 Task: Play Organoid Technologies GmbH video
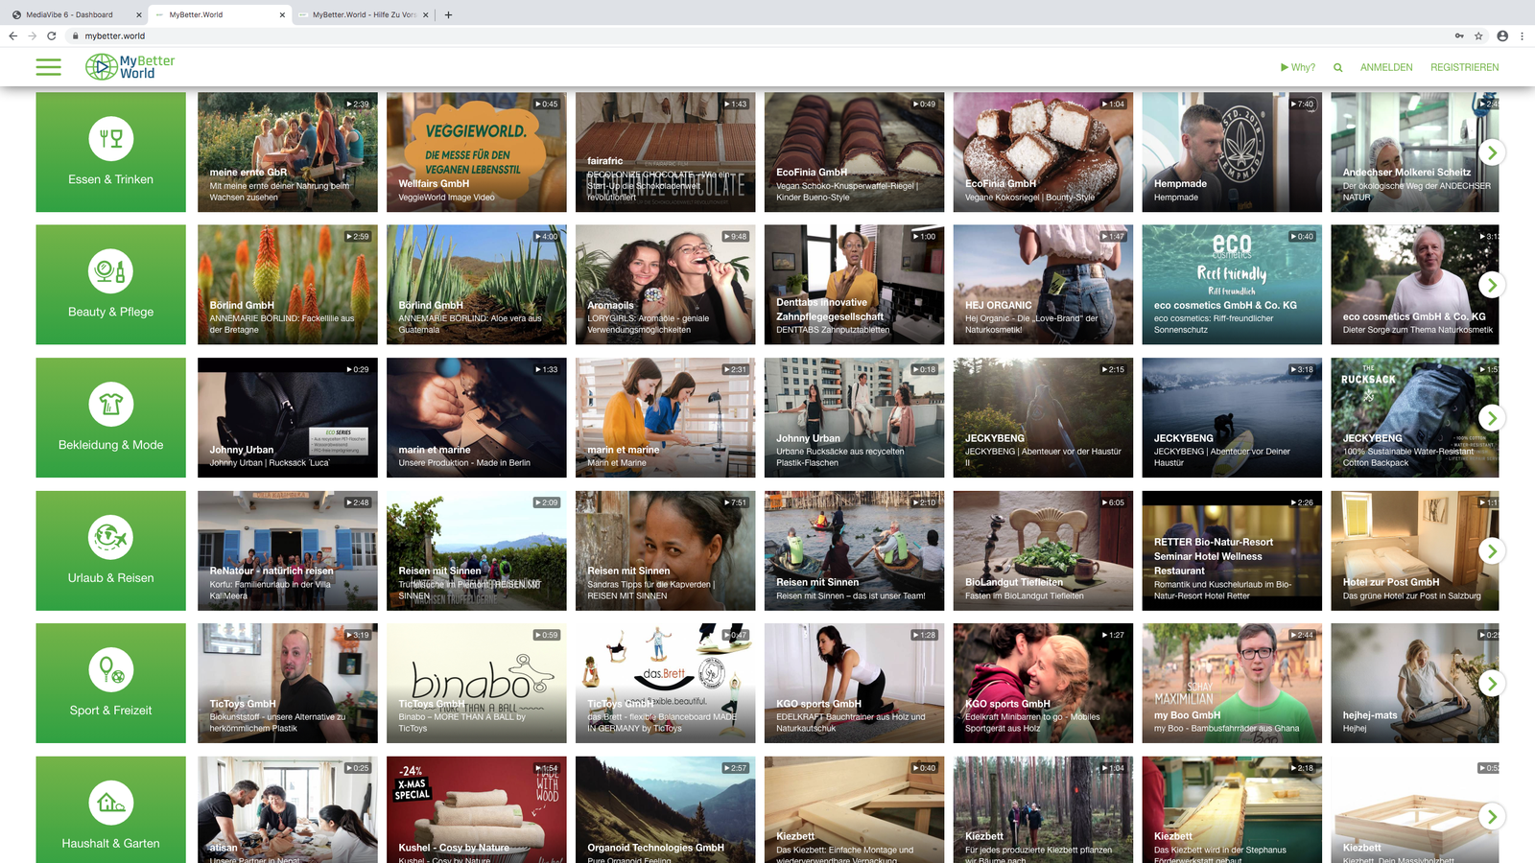(x=665, y=810)
